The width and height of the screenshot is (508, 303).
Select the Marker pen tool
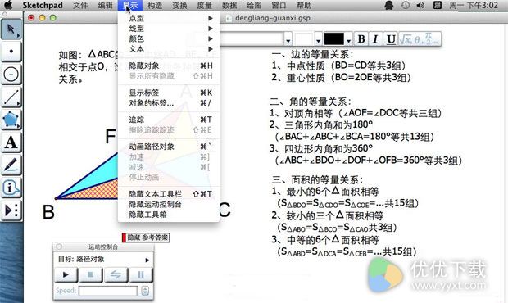tap(11, 165)
